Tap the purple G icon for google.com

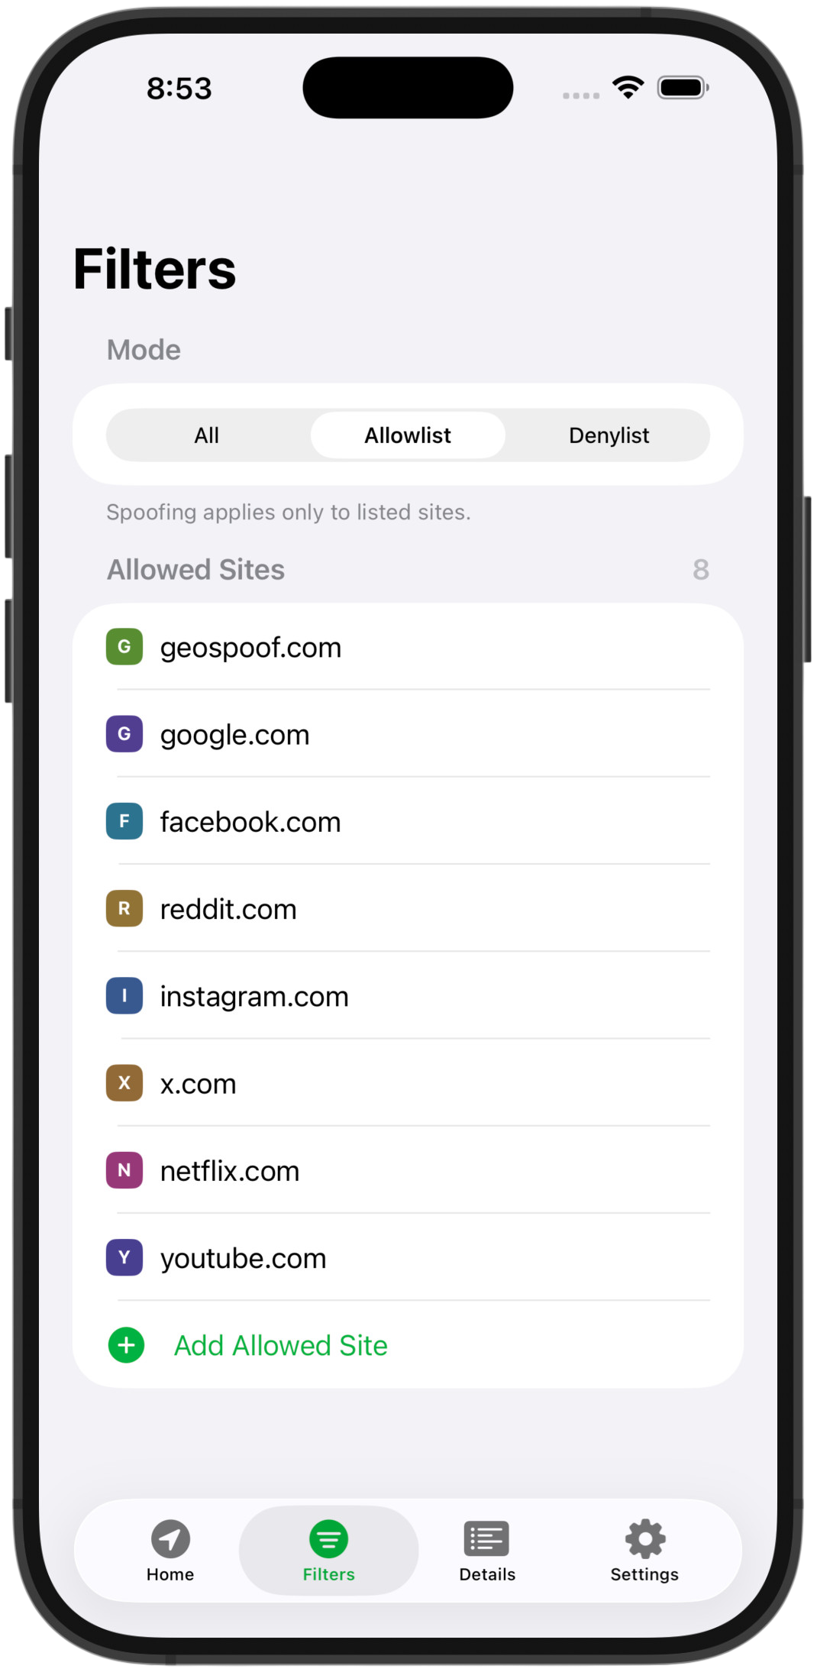coord(124,734)
